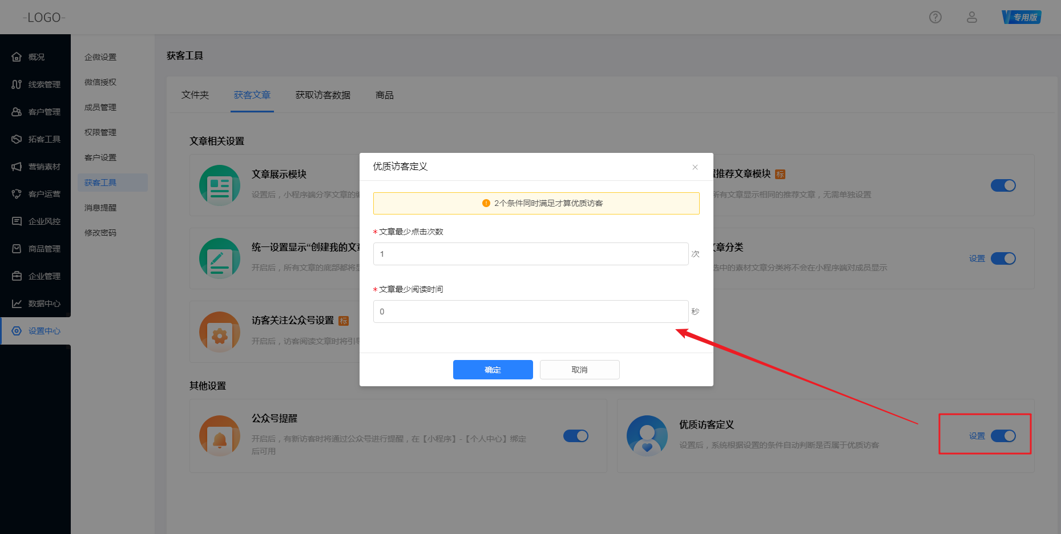Screen dimensions: 1061x534
Task: Go to 修改密码 submenu item
Action: pos(100,233)
